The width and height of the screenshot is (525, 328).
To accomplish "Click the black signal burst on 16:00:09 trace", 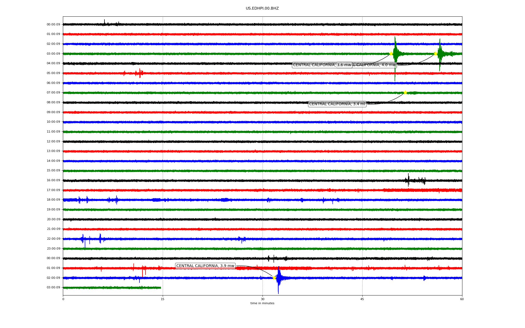I will tap(409, 180).
